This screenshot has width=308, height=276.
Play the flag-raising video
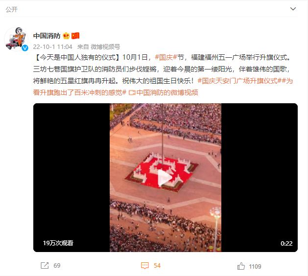click(x=165, y=178)
